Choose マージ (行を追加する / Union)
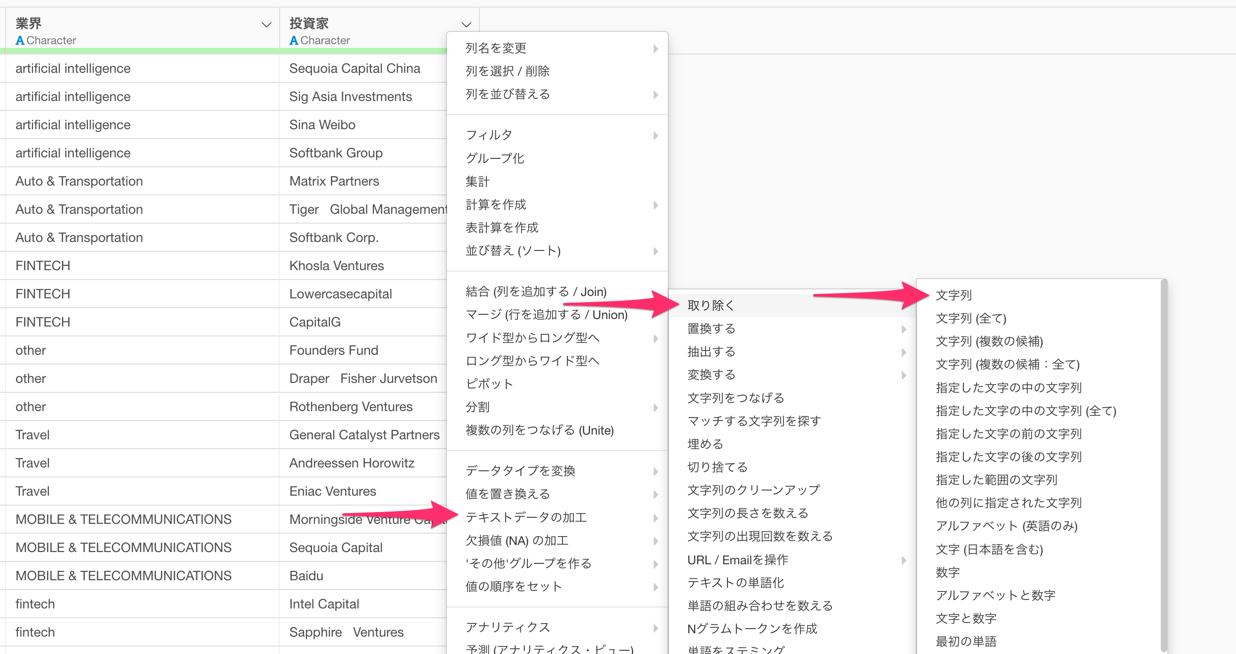The image size is (1236, 654). tap(557, 314)
